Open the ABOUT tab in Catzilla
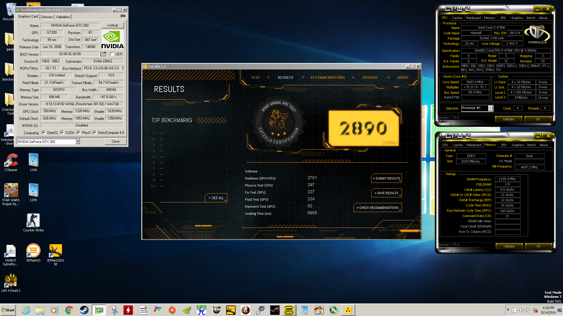563x316 pixels. pos(403,77)
